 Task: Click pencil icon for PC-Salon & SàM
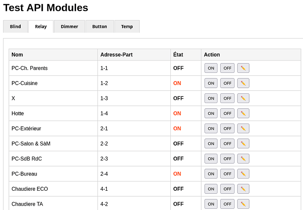243,143
